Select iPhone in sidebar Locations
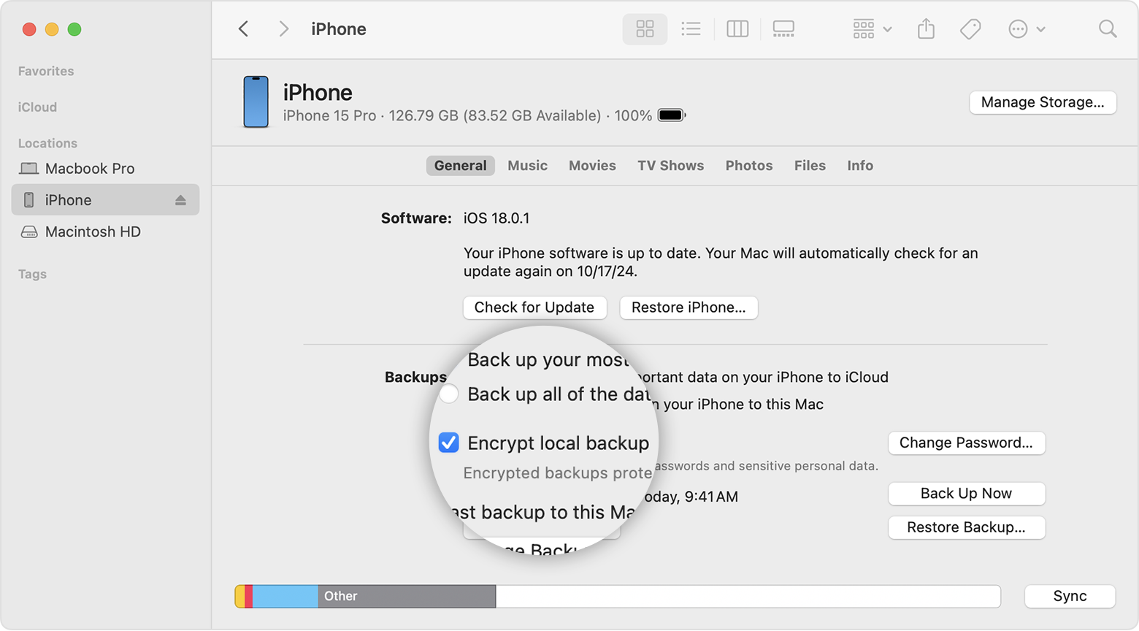Image resolution: width=1139 pixels, height=631 pixels. 105,200
